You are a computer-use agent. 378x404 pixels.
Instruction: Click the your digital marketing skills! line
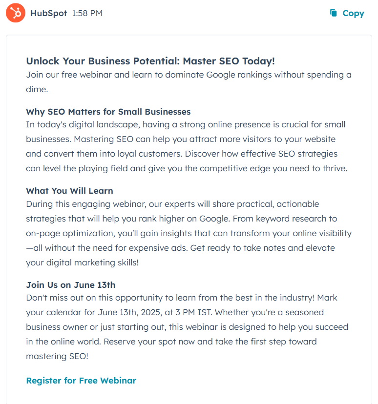tap(82, 263)
